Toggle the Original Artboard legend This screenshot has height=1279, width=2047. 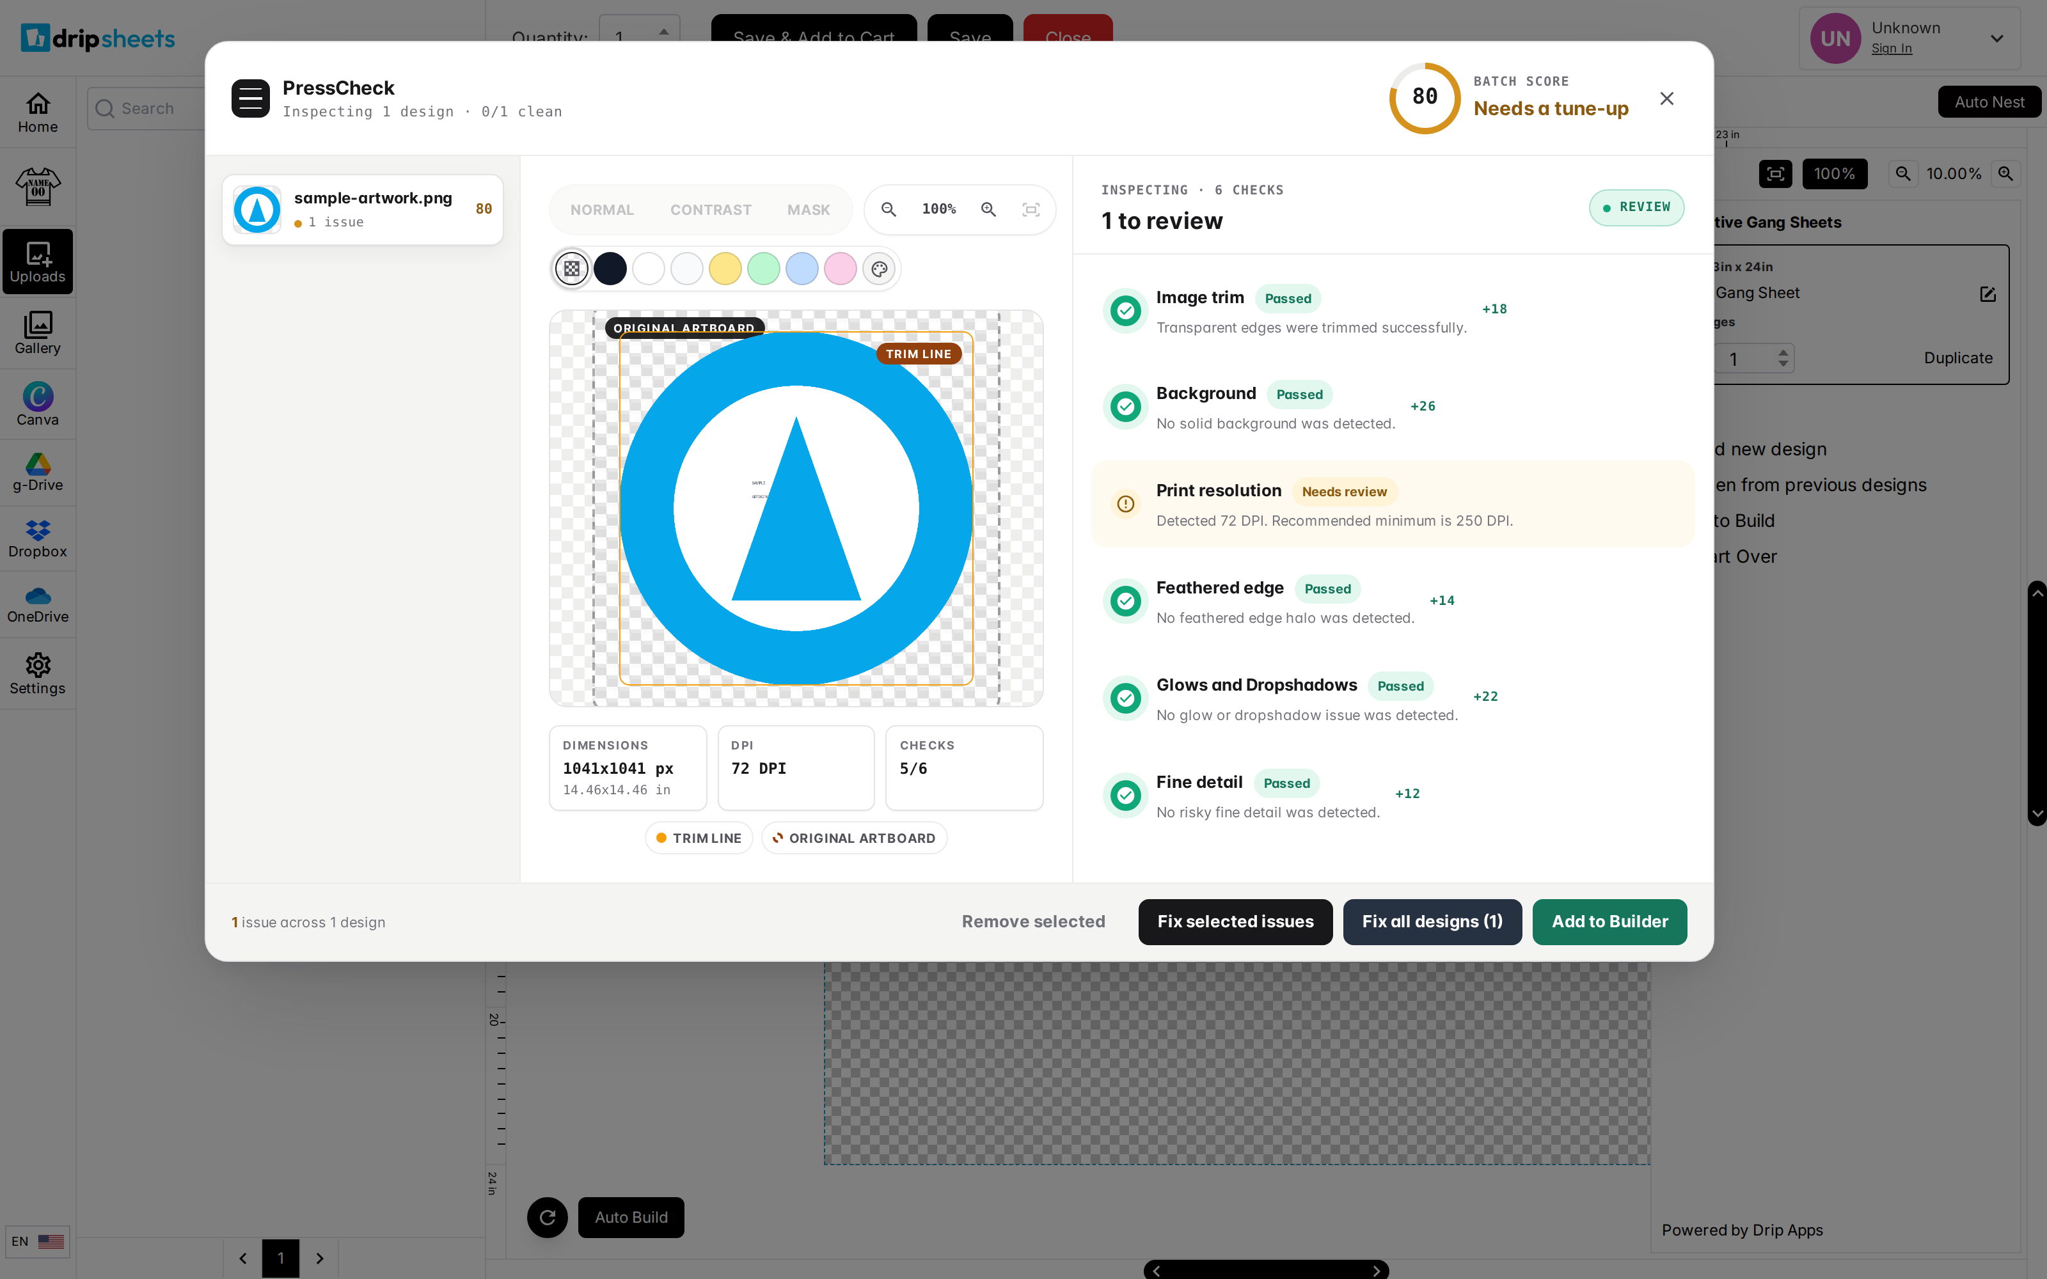point(855,838)
